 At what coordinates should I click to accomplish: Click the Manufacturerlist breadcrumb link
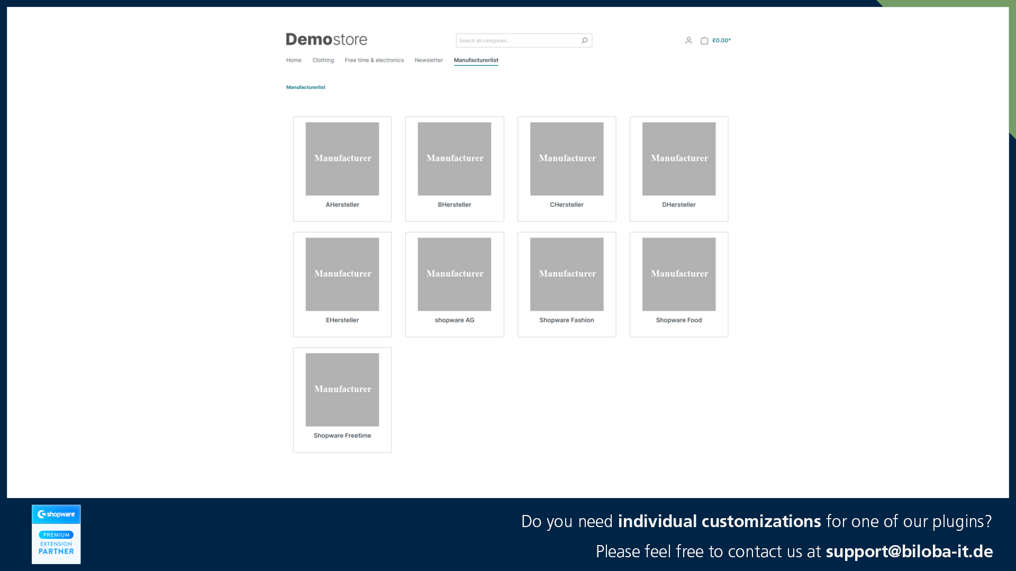[306, 87]
